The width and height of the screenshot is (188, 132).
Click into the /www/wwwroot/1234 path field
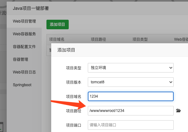pyautogui.click(x=131, y=111)
